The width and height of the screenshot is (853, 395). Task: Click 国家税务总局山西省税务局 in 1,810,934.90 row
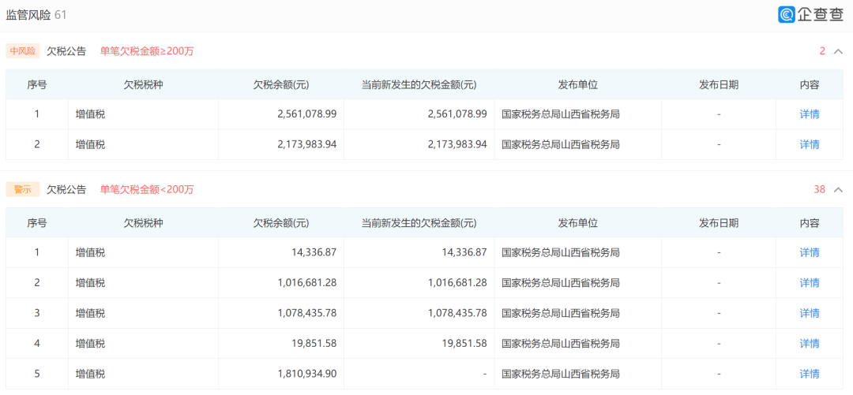point(560,375)
